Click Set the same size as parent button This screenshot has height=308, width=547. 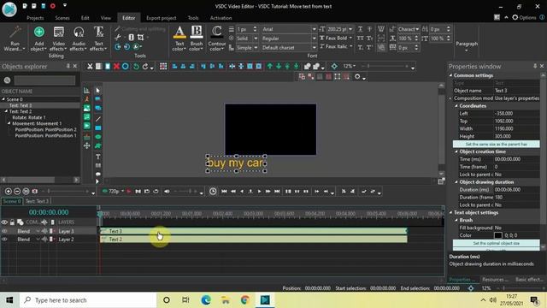[496, 144]
